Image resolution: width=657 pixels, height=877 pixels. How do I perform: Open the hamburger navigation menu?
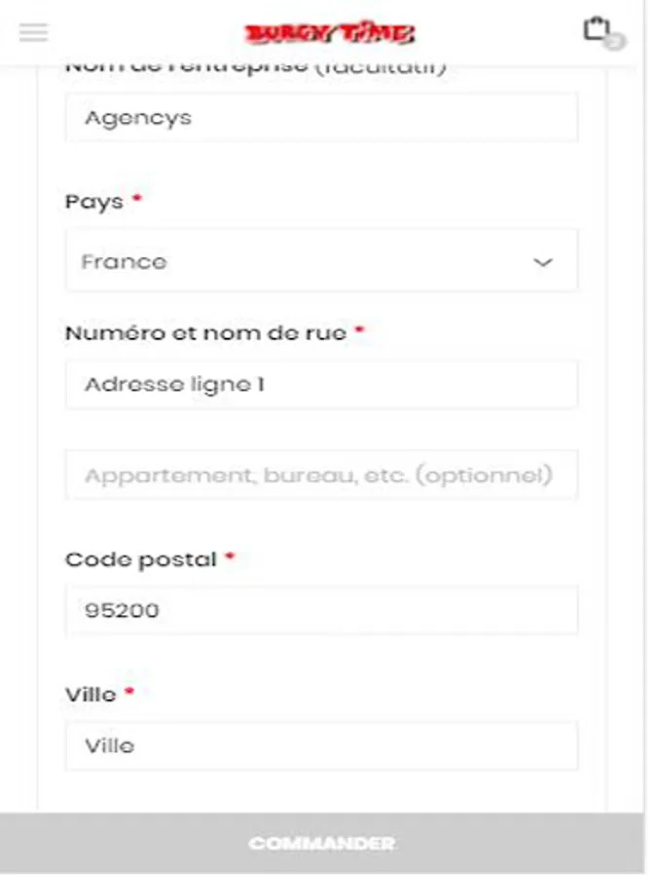click(33, 32)
